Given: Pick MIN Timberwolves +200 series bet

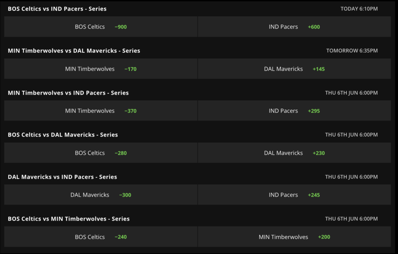Looking at the screenshot, I should 294,237.
